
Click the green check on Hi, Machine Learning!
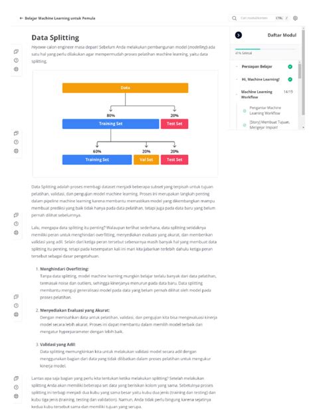point(290,79)
